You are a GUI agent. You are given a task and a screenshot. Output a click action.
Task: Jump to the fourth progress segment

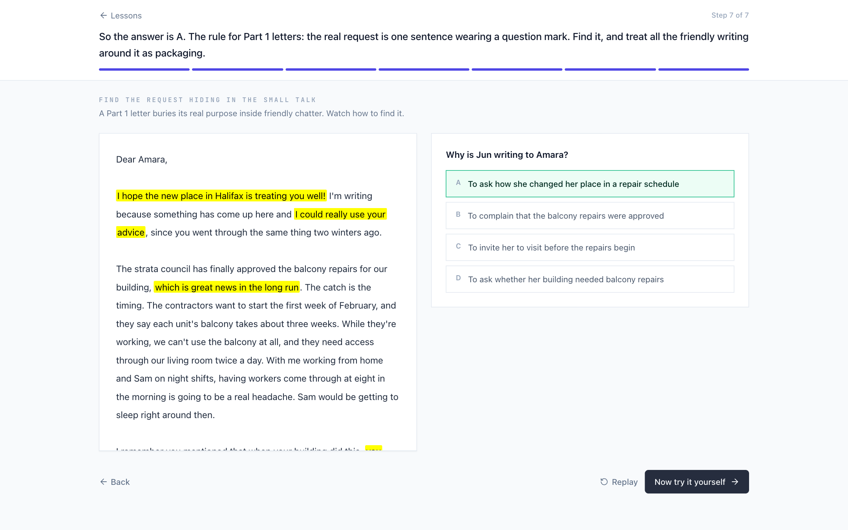pos(424,69)
